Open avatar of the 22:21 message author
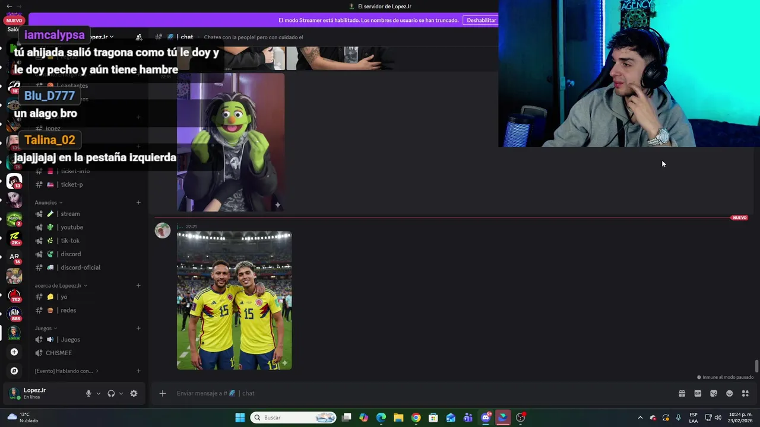760x427 pixels. click(163, 230)
